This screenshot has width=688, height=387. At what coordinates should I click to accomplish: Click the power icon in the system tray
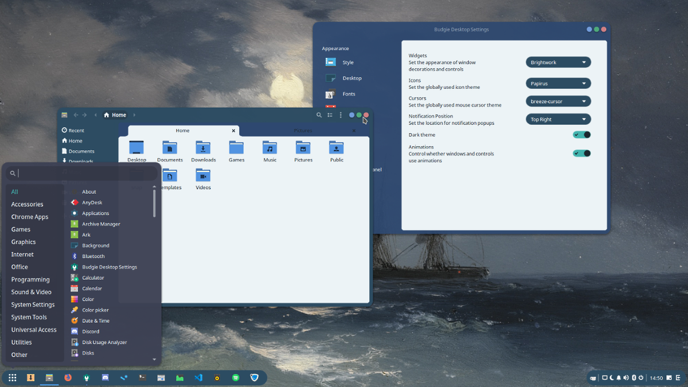point(641,378)
